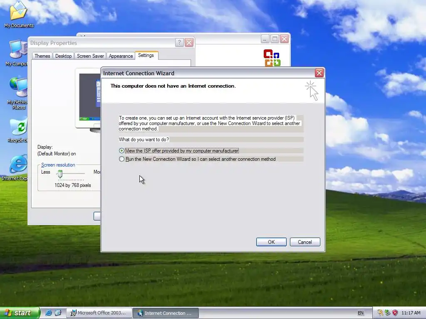Select the Settings tab in Display Properties
This screenshot has height=319, width=426.
pyautogui.click(x=146, y=55)
